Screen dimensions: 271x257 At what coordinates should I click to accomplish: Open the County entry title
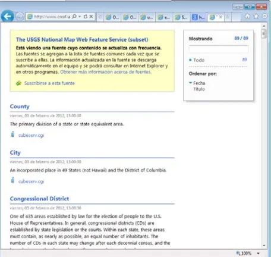click(20, 106)
